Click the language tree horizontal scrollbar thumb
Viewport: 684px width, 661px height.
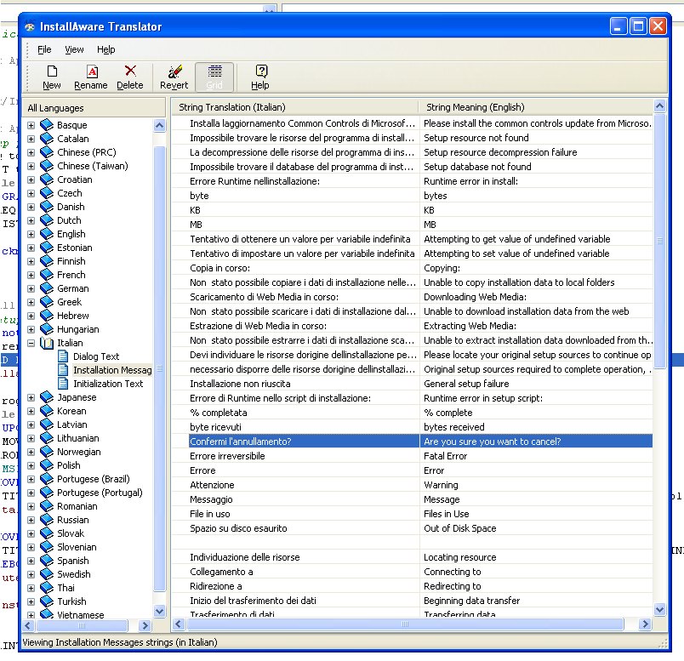tap(82, 625)
